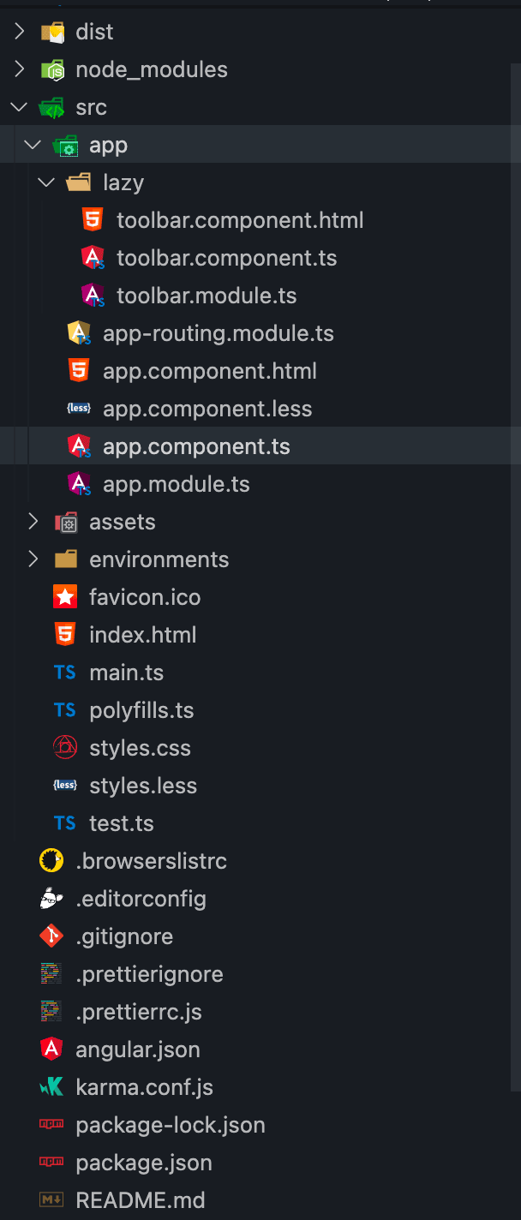Click the git icon next to .gitignore
The height and width of the screenshot is (1220, 521).
point(51,936)
